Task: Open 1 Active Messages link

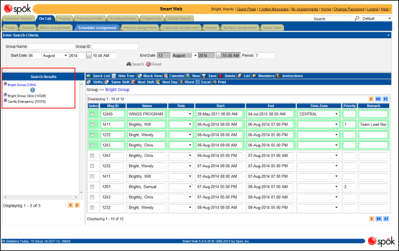Action: coord(274,9)
